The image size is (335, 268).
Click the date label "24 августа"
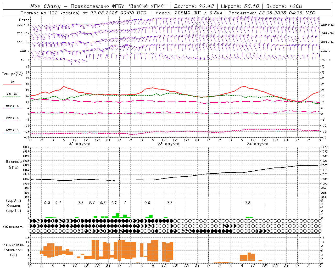pyautogui.click(x=258, y=144)
